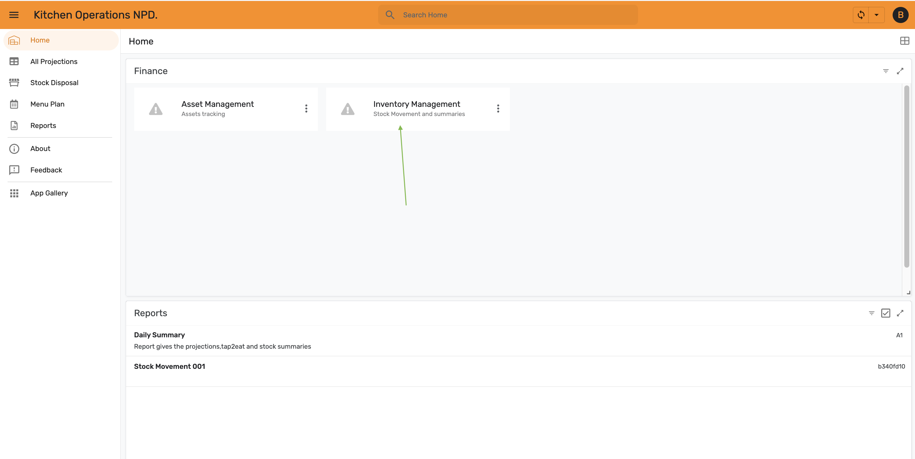
Task: Click the dashboard layout grid icon
Action: tap(905, 41)
